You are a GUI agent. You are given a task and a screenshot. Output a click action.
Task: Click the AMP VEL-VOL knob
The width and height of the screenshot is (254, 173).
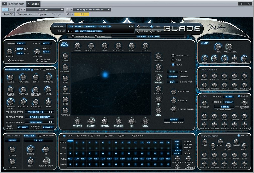coord(229,47)
